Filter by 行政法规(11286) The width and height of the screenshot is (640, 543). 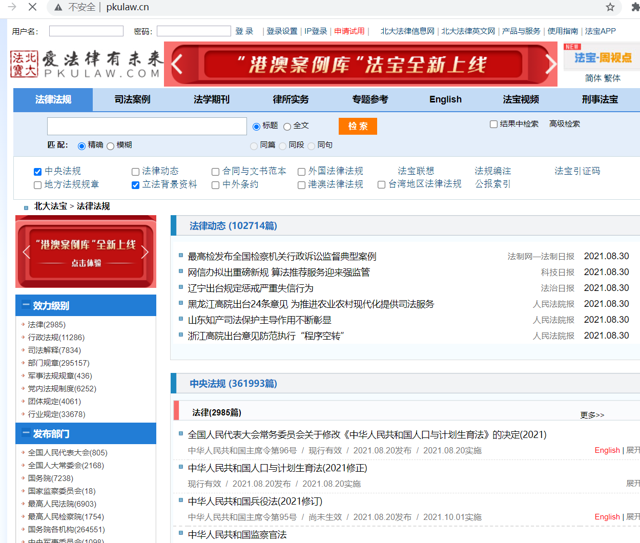click(56, 338)
